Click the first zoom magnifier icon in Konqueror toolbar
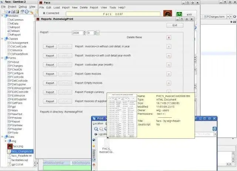 tap(96, 129)
